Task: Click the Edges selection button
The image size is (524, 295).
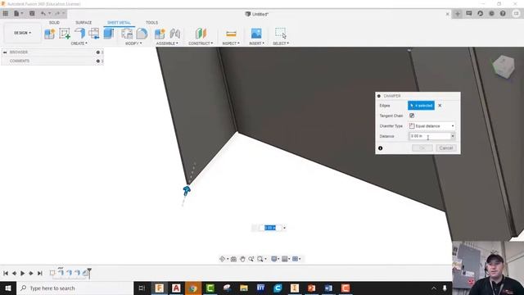Action: pos(421,106)
